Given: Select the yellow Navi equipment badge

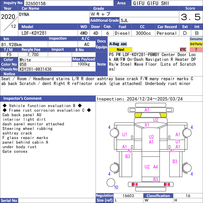Looking at the screenshot, I should (x=120, y=49).
